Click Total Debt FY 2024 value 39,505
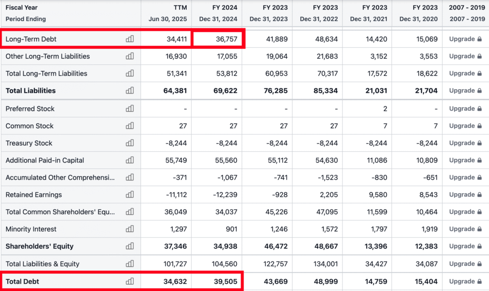The image size is (489, 291). point(226,281)
